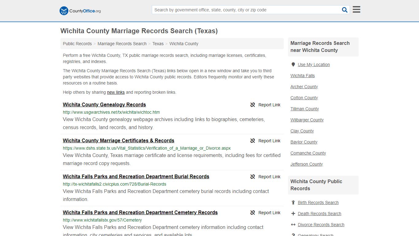Click the Divorce Records arrows icon

(x=293, y=225)
